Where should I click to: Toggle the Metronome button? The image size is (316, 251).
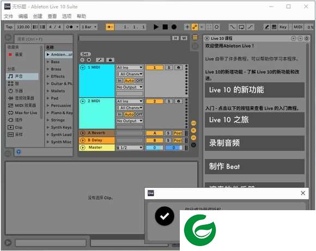tap(69, 27)
